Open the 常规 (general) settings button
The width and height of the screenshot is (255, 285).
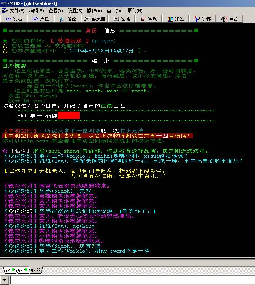148,19
